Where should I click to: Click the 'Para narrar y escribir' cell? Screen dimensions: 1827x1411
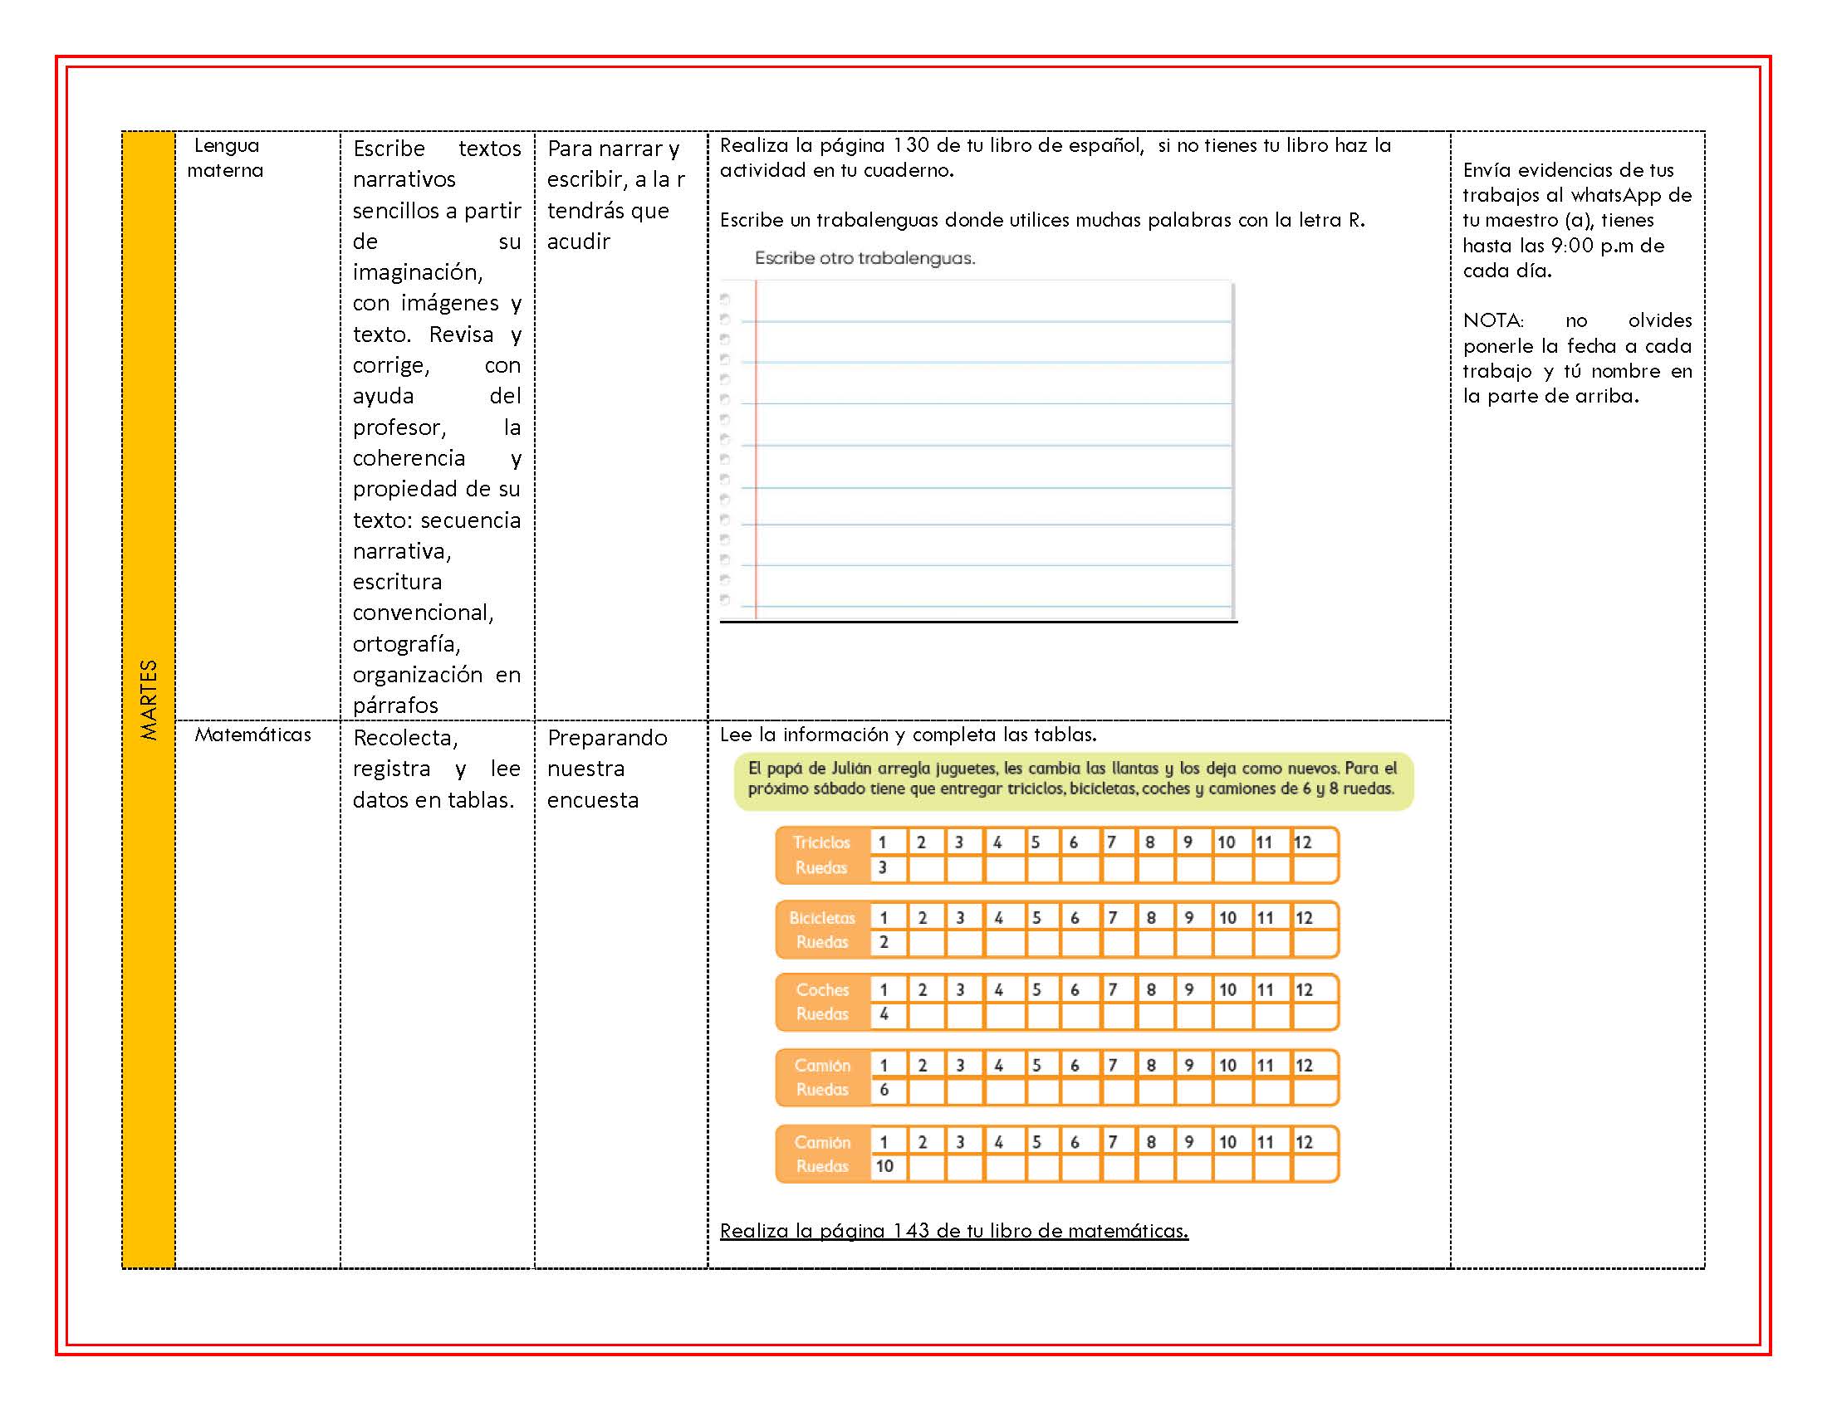click(620, 426)
